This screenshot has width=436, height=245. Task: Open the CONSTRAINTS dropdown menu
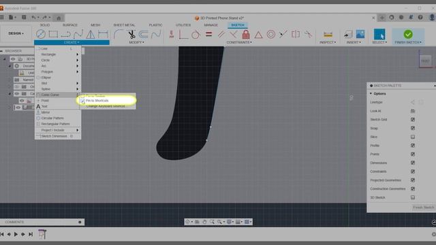pos(239,42)
